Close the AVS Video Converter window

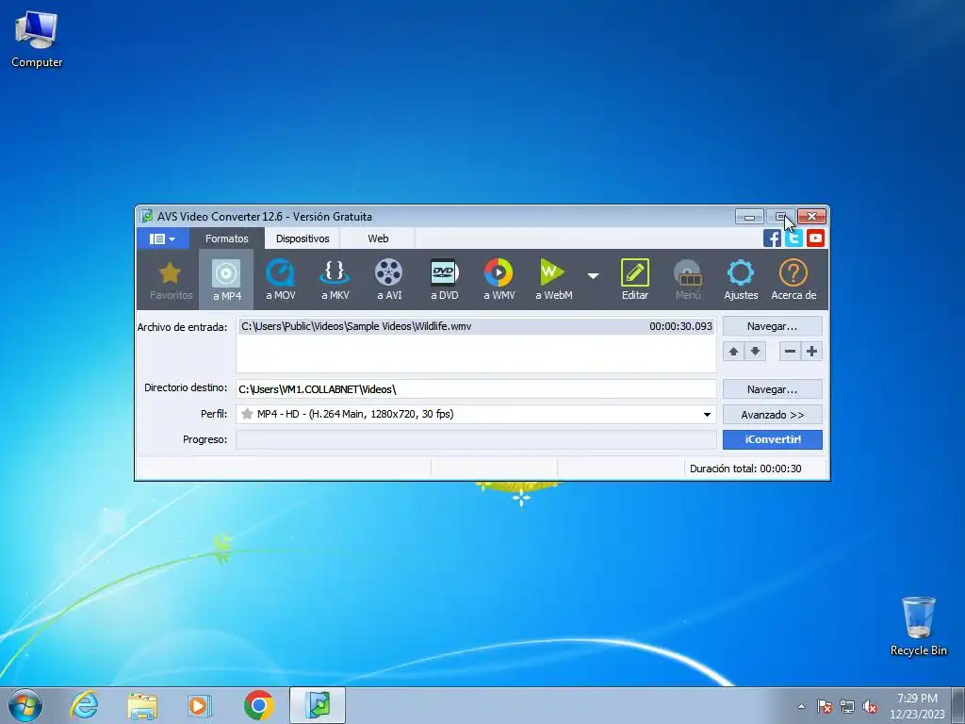[811, 217]
